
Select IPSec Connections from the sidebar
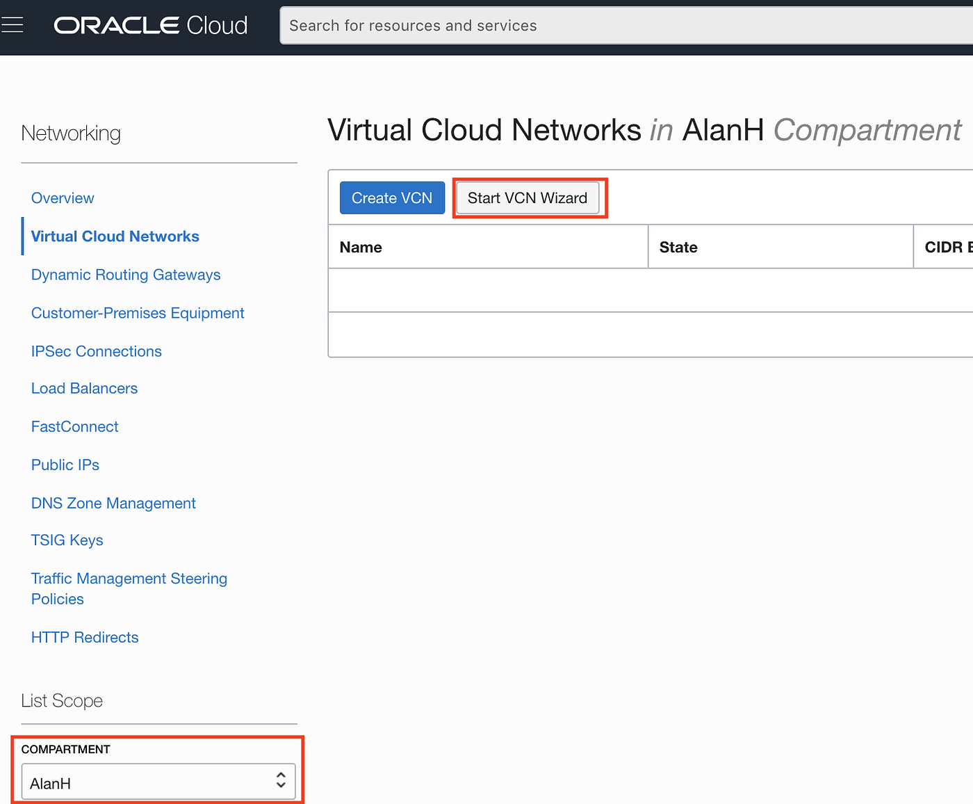(x=96, y=351)
